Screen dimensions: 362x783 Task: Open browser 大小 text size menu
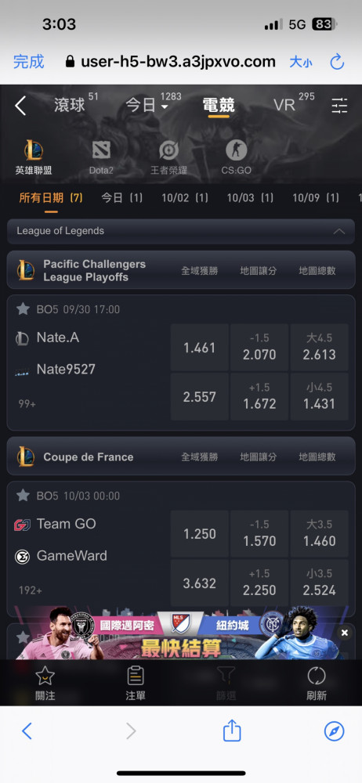pyautogui.click(x=301, y=63)
